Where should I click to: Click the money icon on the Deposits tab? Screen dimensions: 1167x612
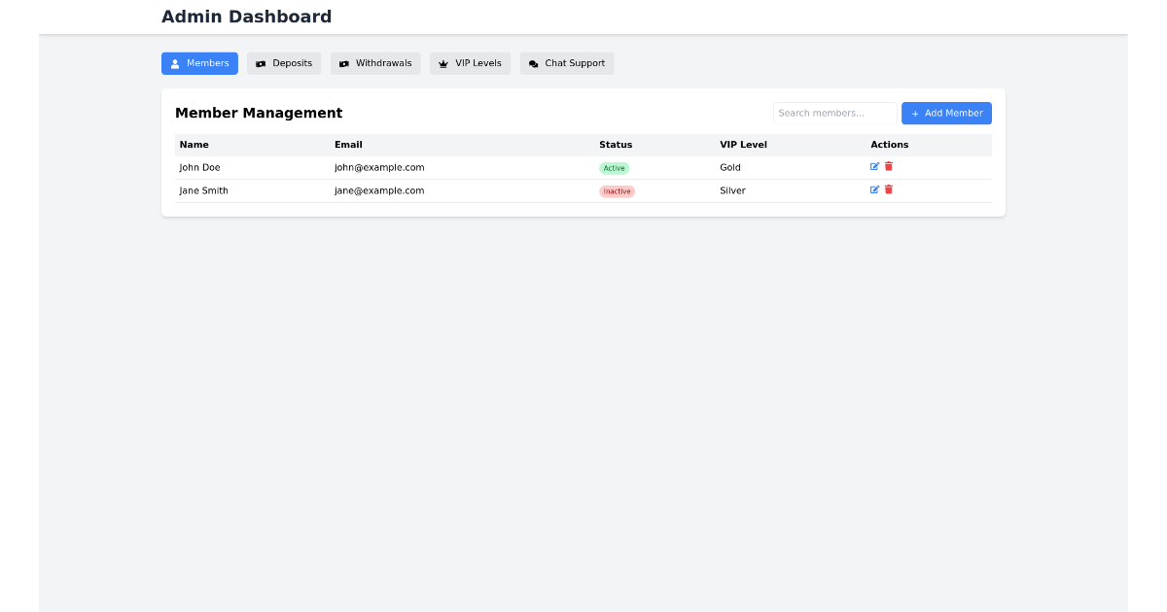(260, 63)
